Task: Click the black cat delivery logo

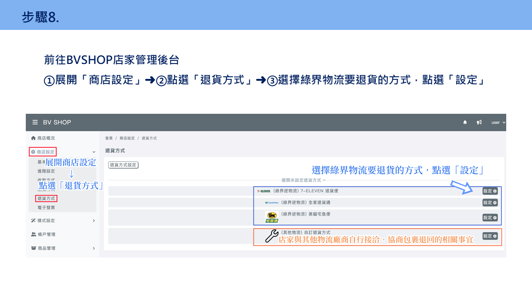Action: 272,217
